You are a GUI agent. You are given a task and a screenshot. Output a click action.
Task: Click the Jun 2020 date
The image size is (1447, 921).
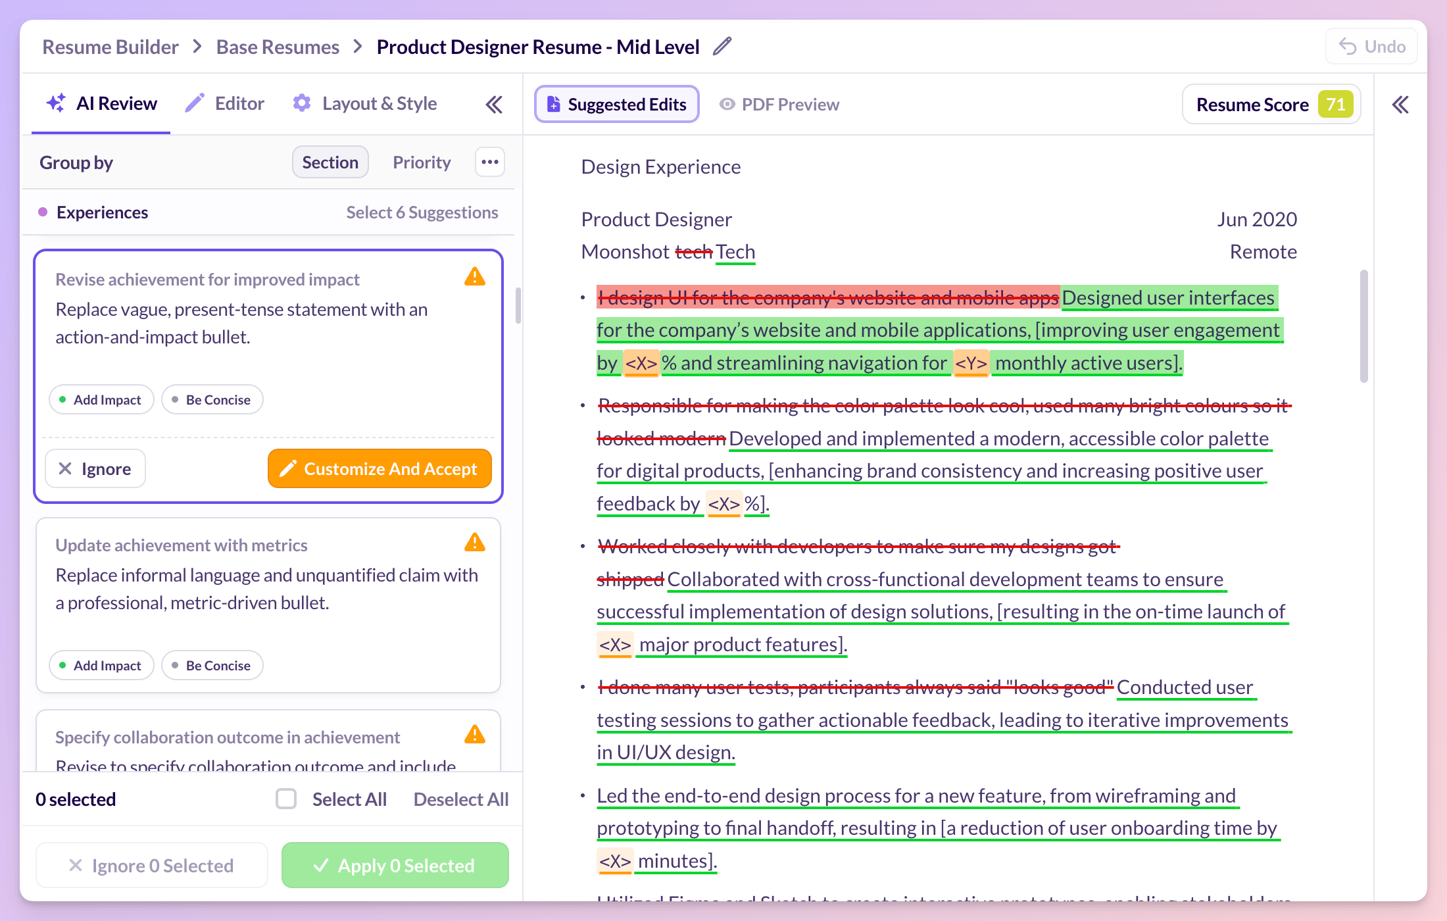[x=1257, y=219]
